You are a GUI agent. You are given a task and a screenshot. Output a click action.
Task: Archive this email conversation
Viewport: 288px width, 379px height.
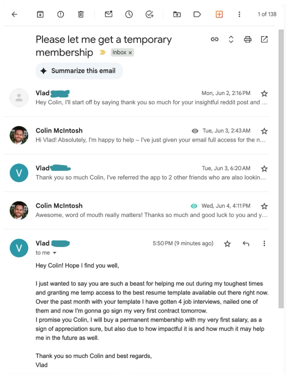point(40,14)
